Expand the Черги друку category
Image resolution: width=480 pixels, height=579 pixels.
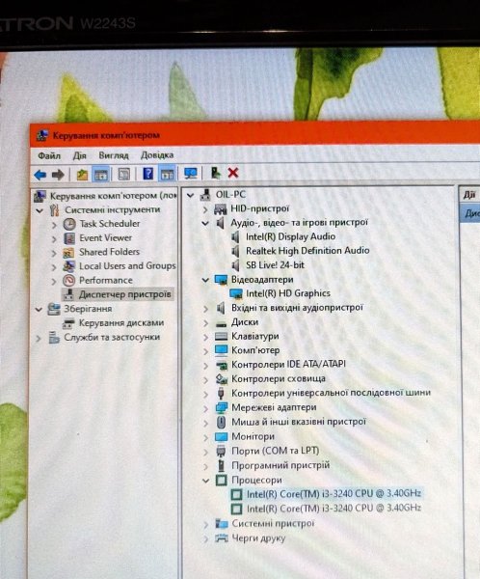pyautogui.click(x=206, y=538)
